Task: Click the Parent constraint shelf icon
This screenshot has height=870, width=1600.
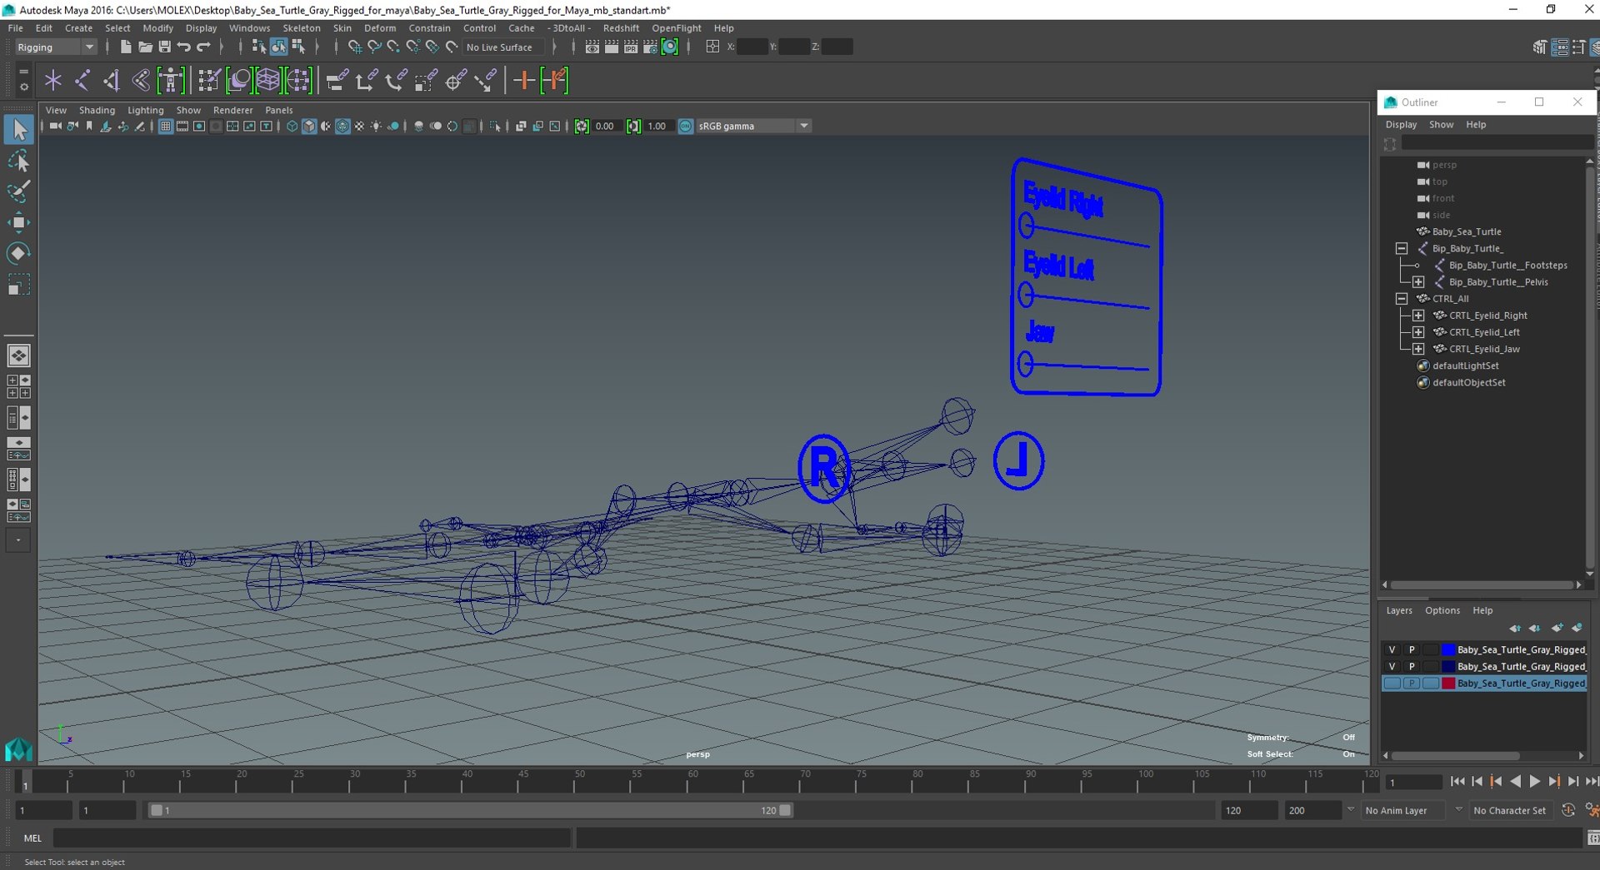Action: click(337, 81)
